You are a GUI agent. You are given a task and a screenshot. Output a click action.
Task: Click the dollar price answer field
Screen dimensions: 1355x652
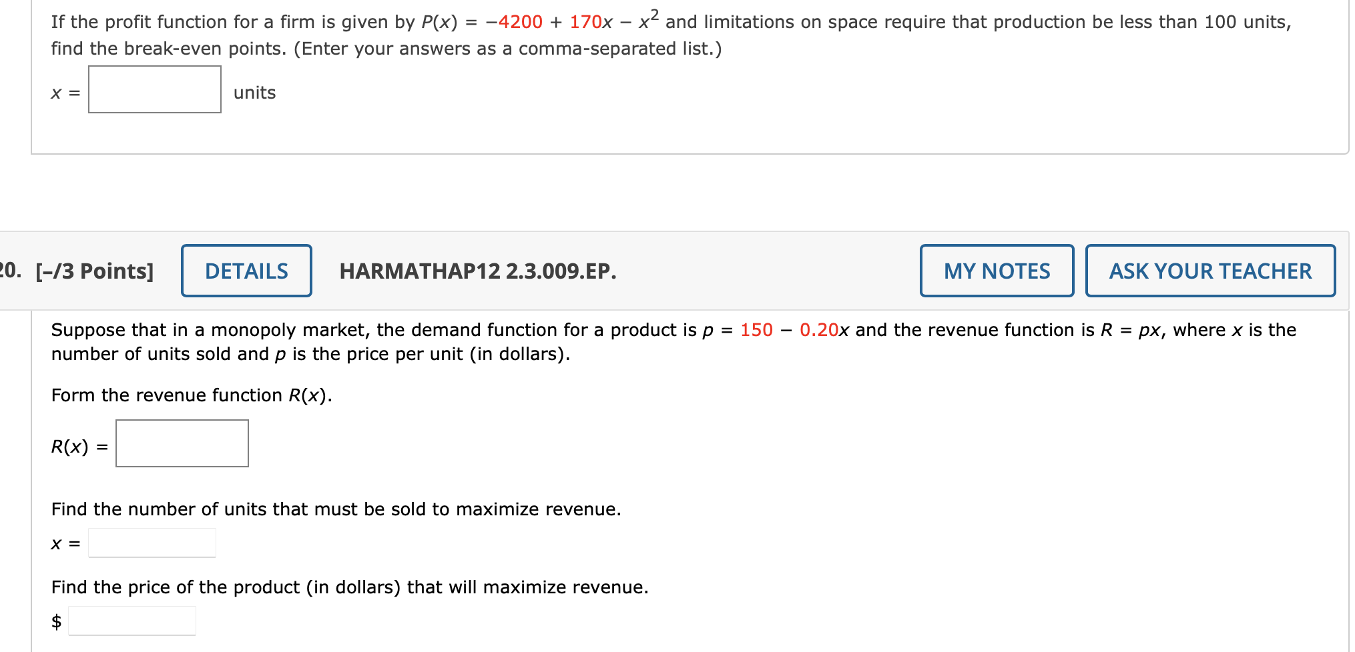click(132, 621)
